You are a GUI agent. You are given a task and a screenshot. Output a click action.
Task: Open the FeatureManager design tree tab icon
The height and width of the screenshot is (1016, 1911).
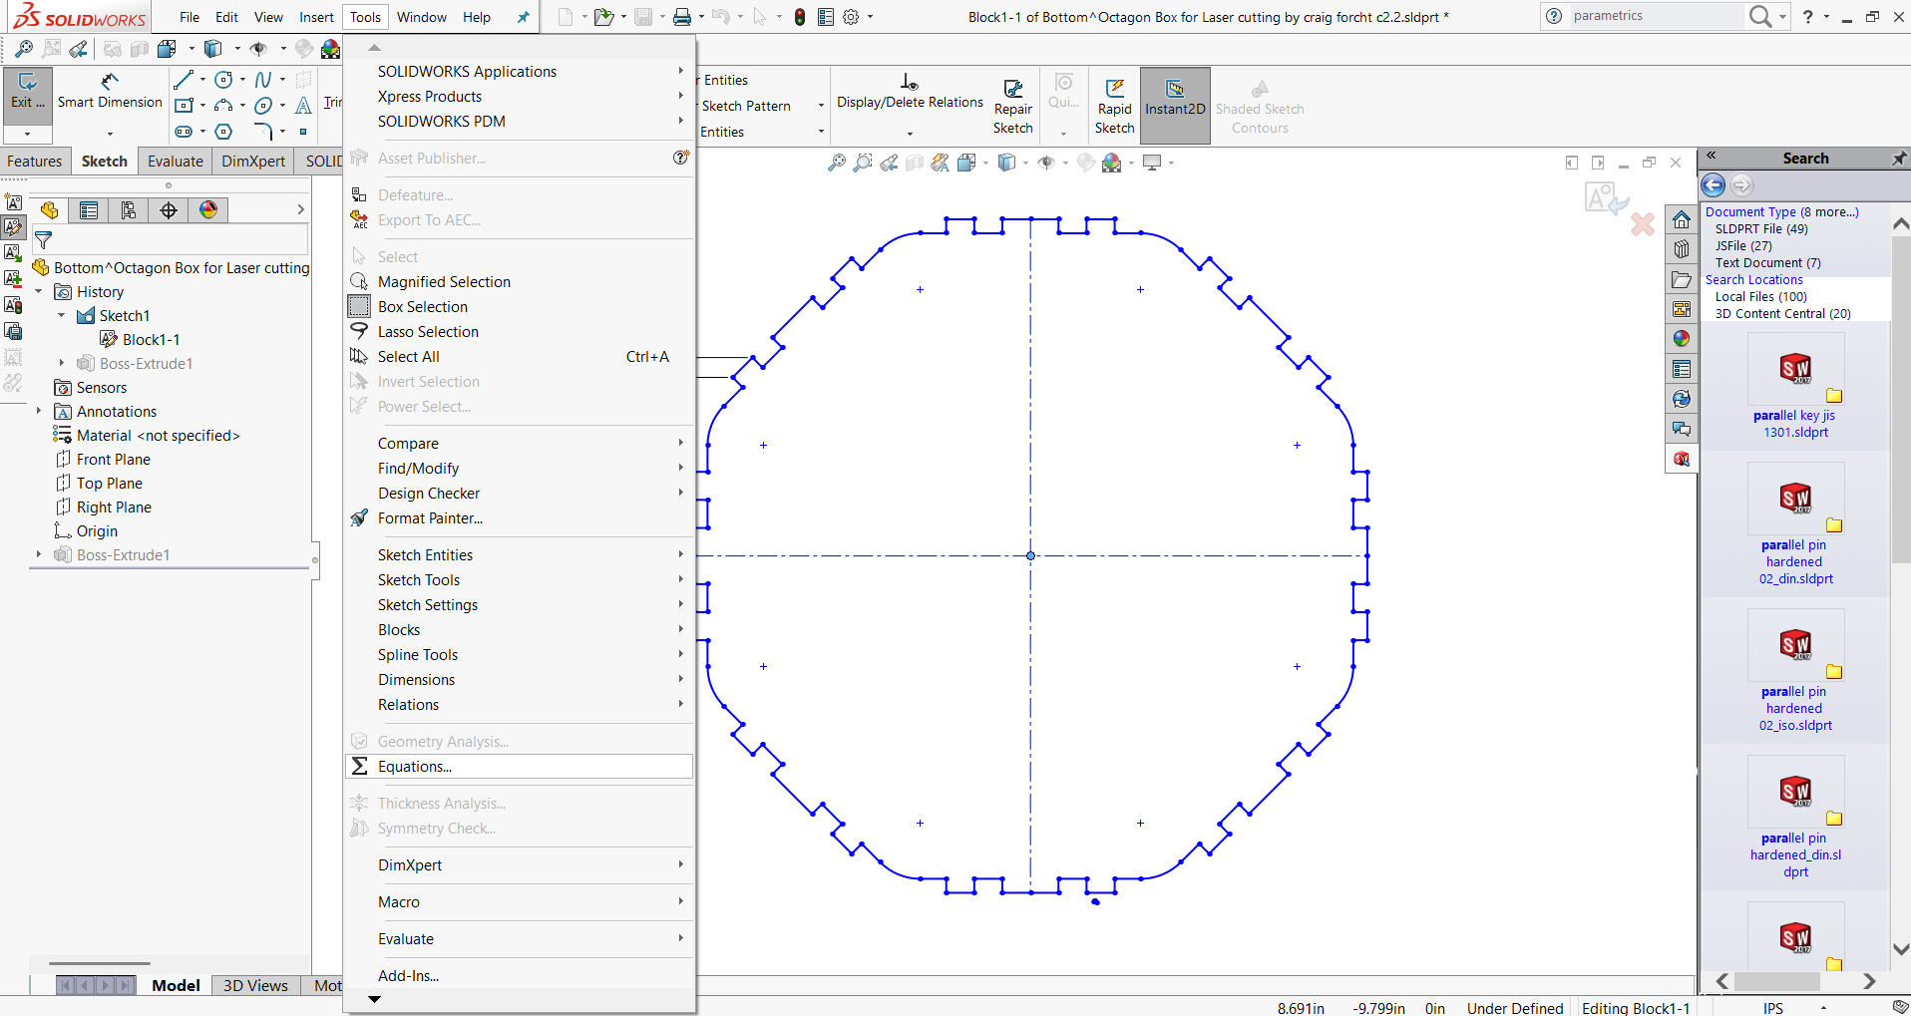50,210
